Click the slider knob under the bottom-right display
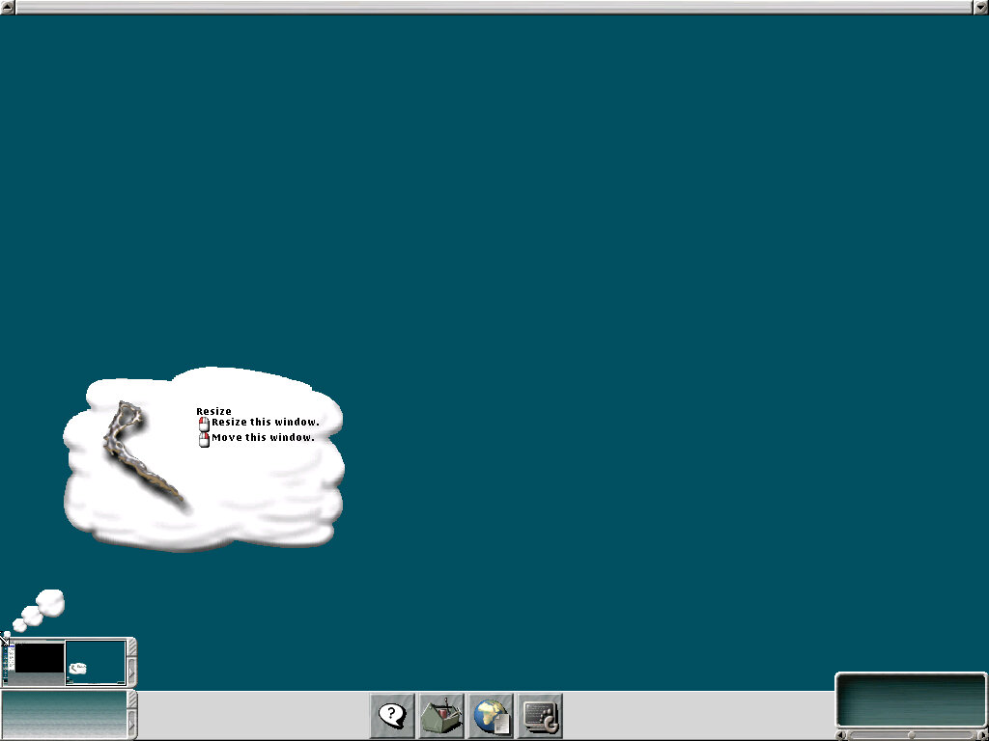Viewport: 989px width, 741px height. coord(911,735)
